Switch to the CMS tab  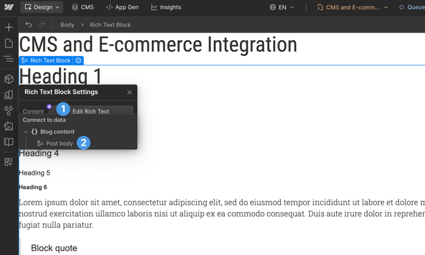(x=83, y=7)
